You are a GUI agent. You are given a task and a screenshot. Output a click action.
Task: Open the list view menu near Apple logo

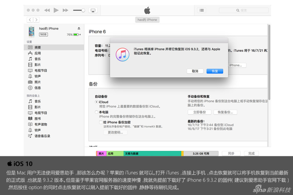point(201,10)
